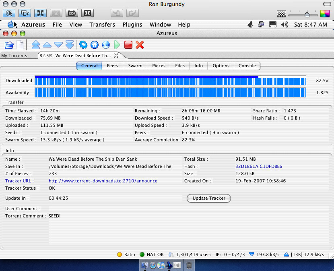Screen dimensions: 334x271
Task: Click the upload speed arrow in status bar
Action: (286, 254)
